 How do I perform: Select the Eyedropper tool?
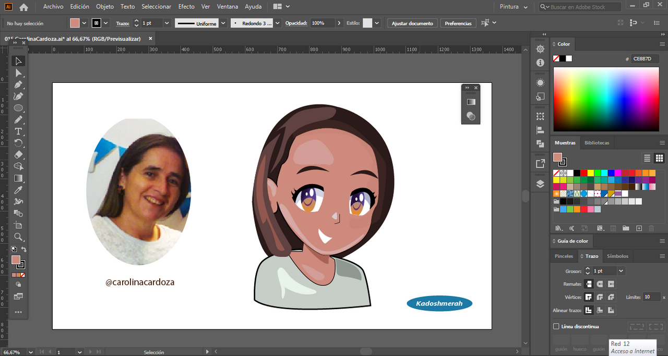point(18,190)
